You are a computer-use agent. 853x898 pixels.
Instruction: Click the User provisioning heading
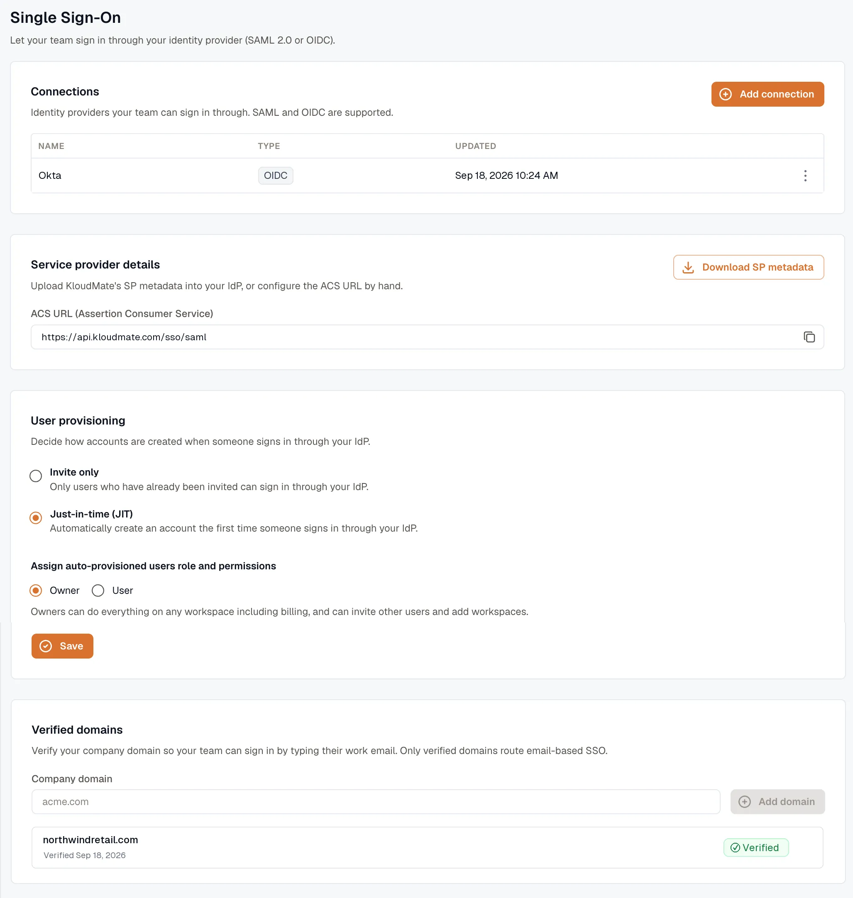[78, 420]
